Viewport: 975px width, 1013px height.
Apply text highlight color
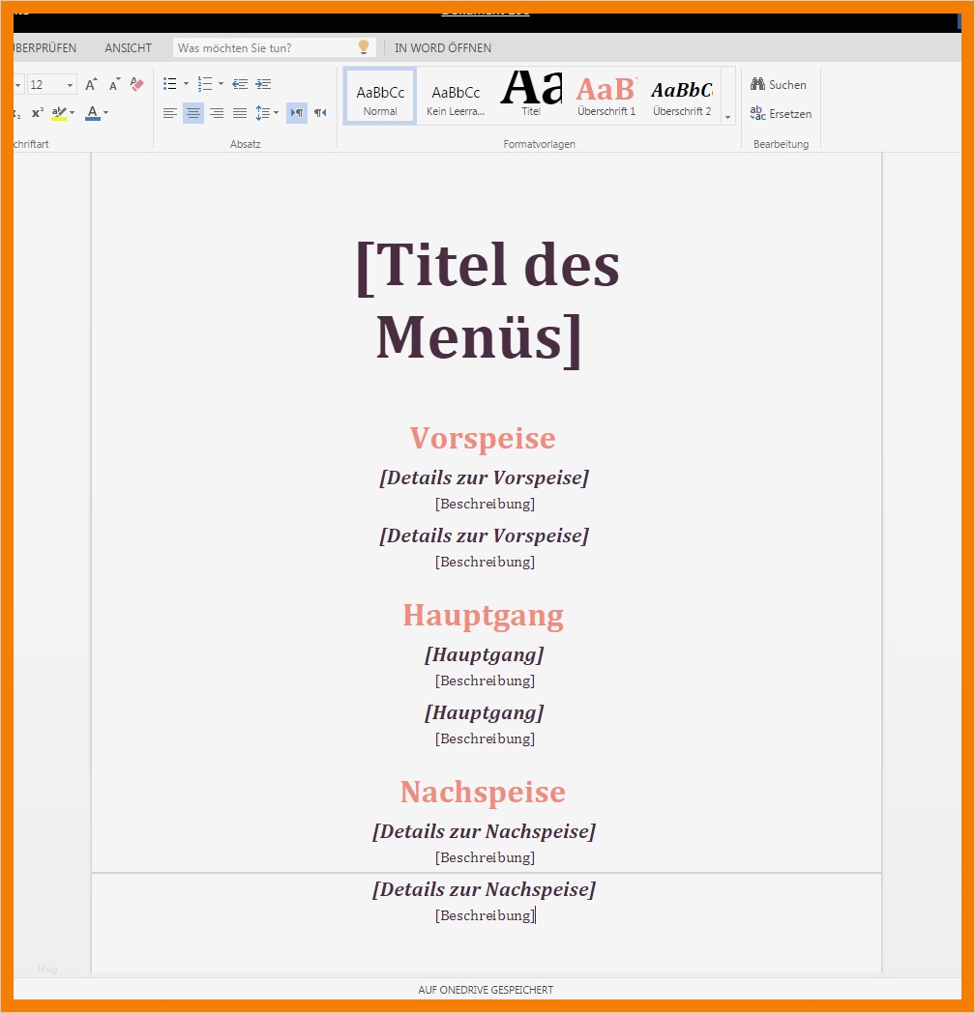(x=58, y=112)
